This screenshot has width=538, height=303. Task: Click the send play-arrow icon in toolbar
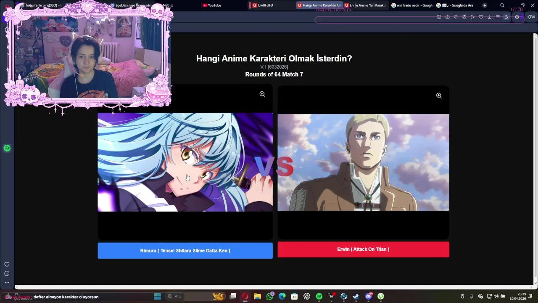click(x=473, y=17)
